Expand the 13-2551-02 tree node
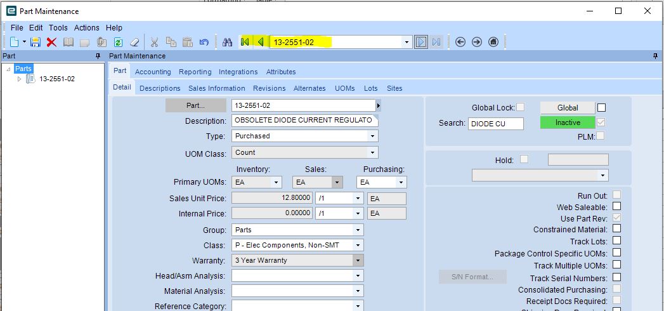Screen dimensions: 664x311 19,79
